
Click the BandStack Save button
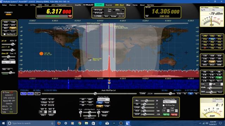[x=106, y=16]
